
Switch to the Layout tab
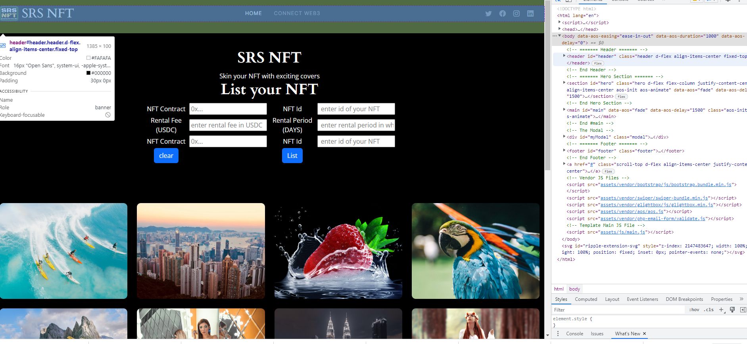tap(612, 299)
